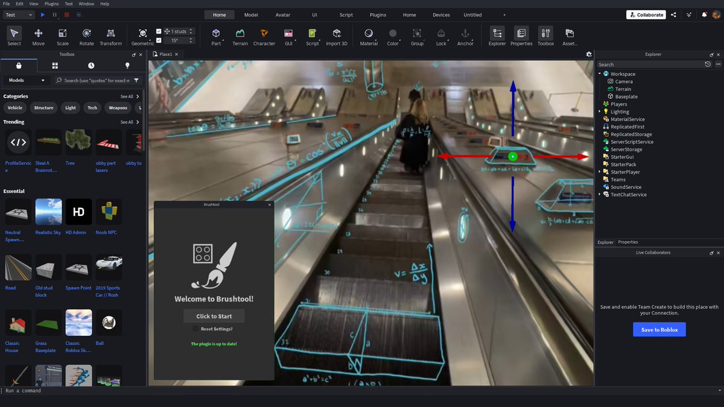Open the notifications bell
The height and width of the screenshot is (407, 724).
coord(704,14)
